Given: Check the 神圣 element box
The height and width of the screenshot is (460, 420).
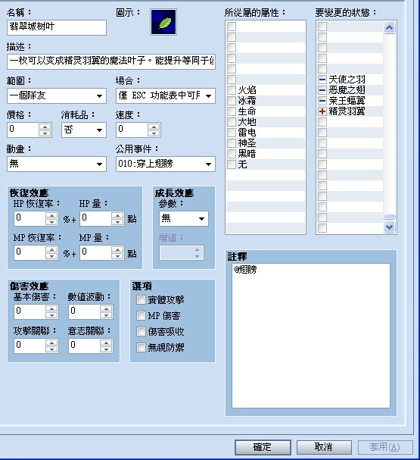Looking at the screenshot, I should (232, 143).
